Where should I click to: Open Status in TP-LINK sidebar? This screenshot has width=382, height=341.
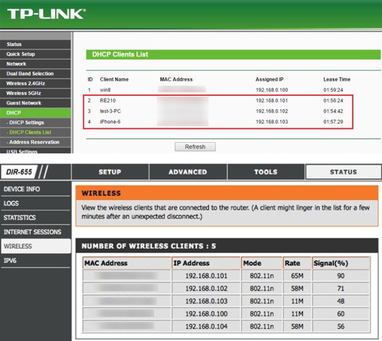coord(14,45)
